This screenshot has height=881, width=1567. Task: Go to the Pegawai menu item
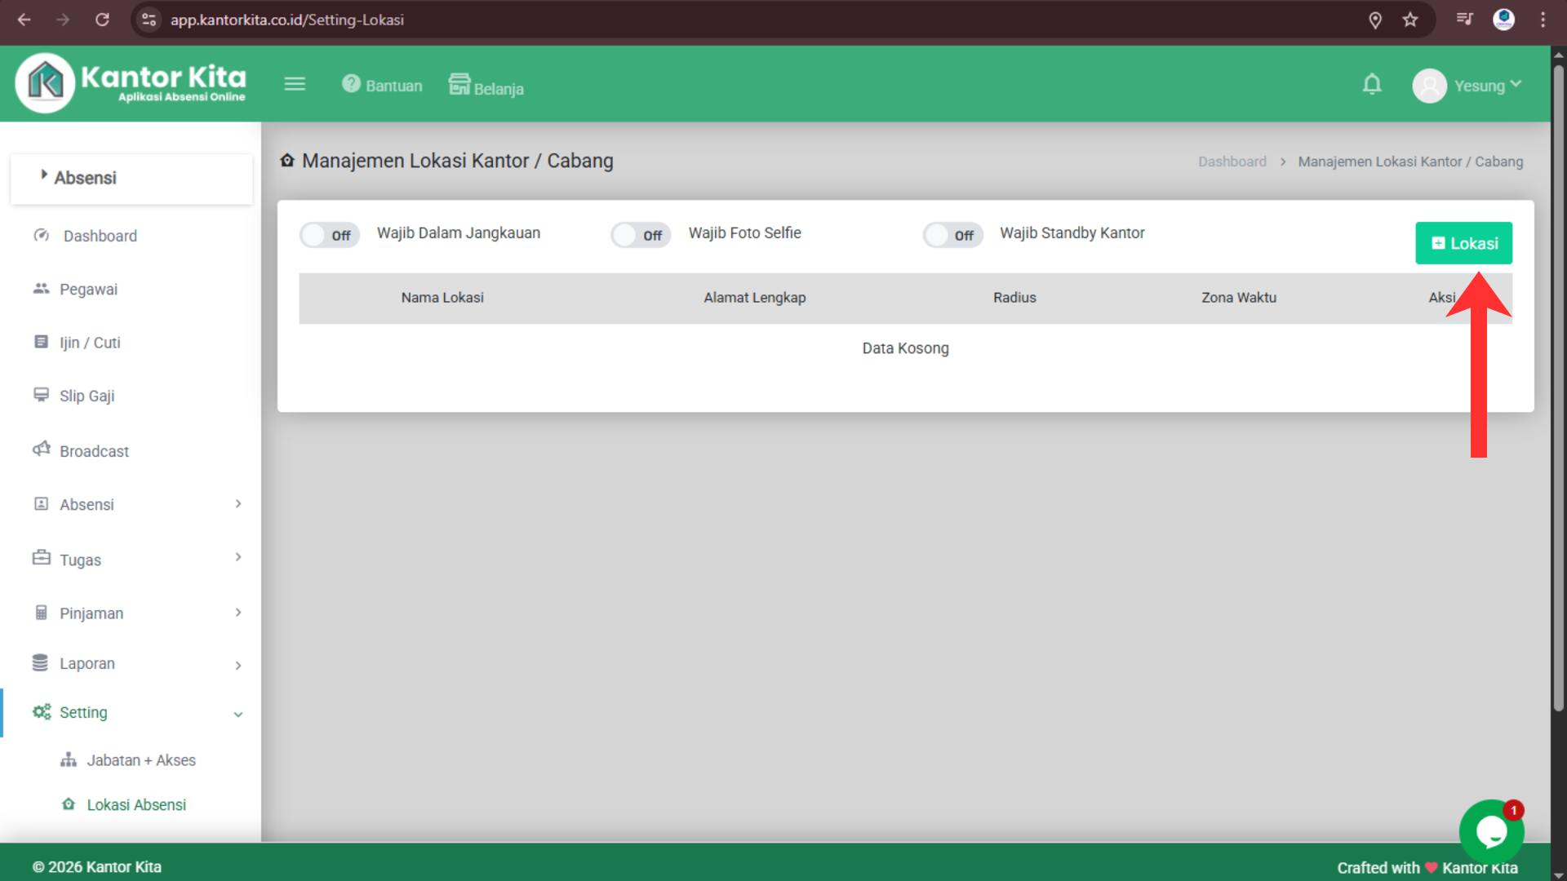click(x=88, y=290)
